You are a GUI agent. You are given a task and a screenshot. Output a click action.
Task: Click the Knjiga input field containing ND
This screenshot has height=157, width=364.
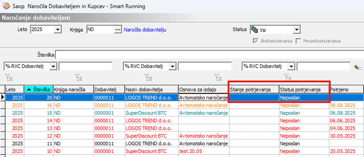coord(100,30)
